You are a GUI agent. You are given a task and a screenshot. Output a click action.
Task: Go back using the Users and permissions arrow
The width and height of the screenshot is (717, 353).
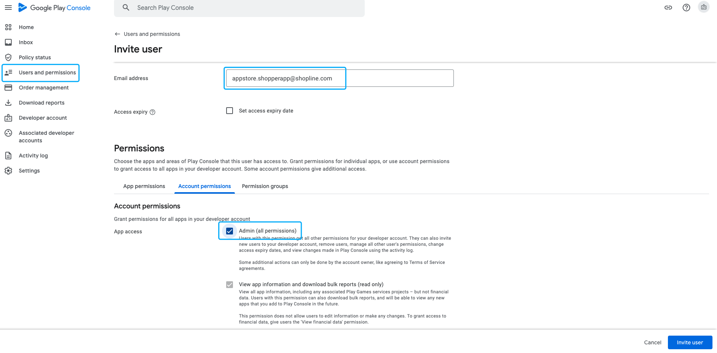(117, 34)
